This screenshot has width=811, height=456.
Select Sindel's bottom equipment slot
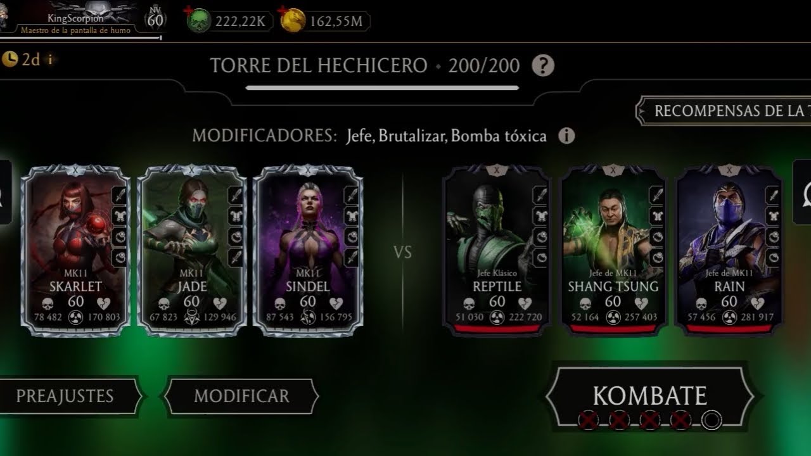click(351, 257)
